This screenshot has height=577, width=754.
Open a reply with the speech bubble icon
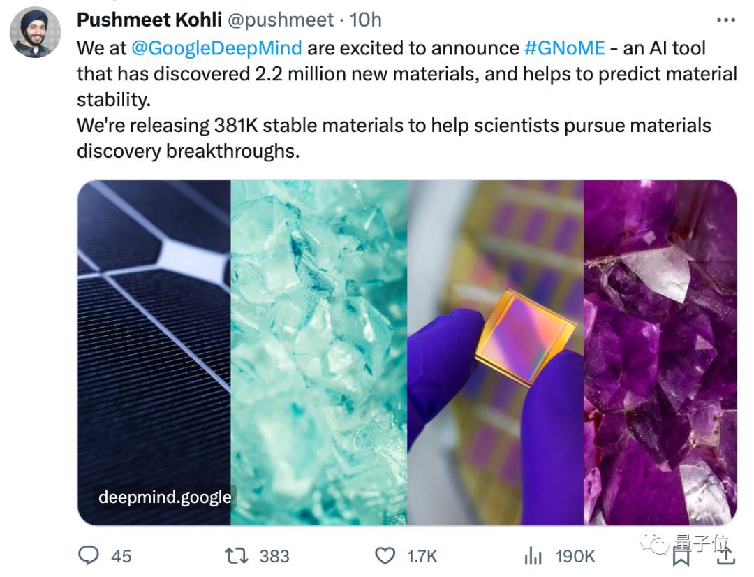pyautogui.click(x=89, y=557)
